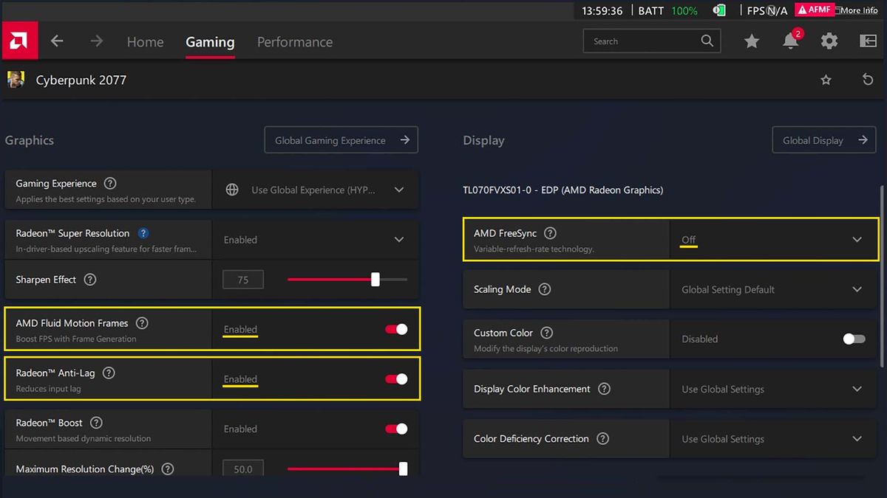Disable AMD Fluid Motion Frames
Viewport: 887px width, 498px height.
397,329
